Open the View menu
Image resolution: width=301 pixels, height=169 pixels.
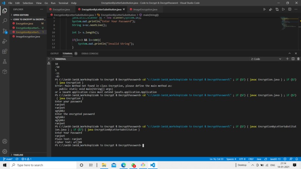(38, 3)
